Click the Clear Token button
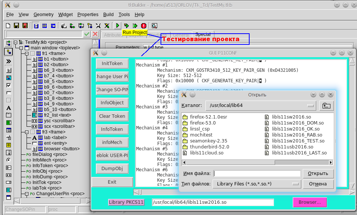 tap(112, 116)
